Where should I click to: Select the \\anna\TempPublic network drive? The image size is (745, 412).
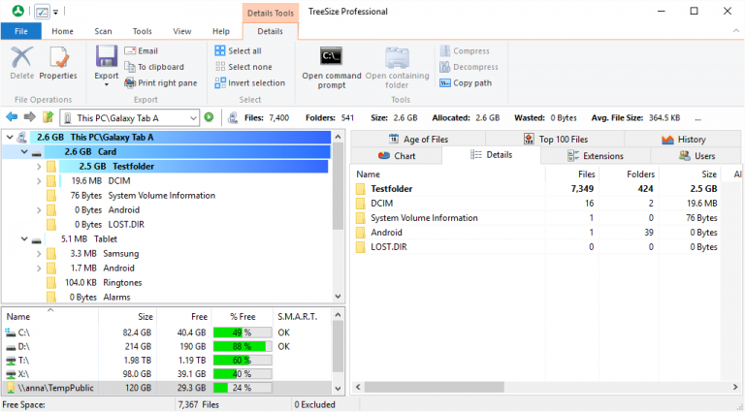(166, 388)
